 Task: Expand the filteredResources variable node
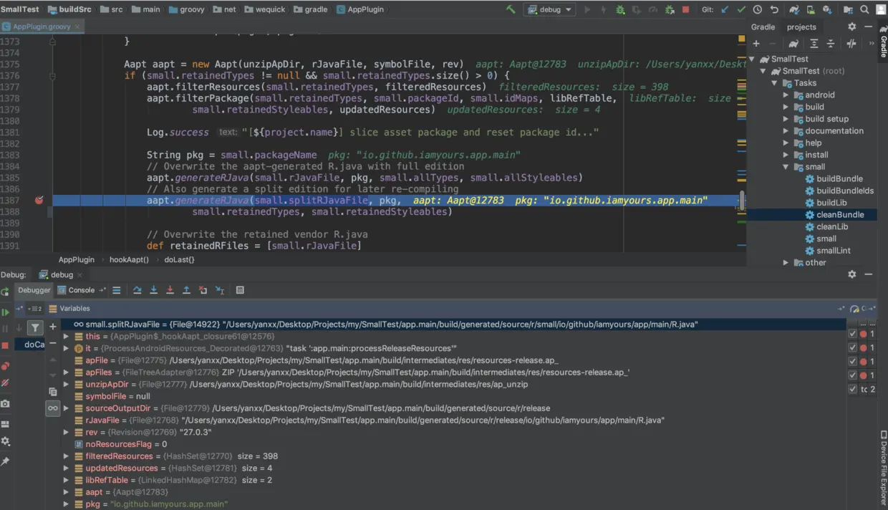[66, 456]
